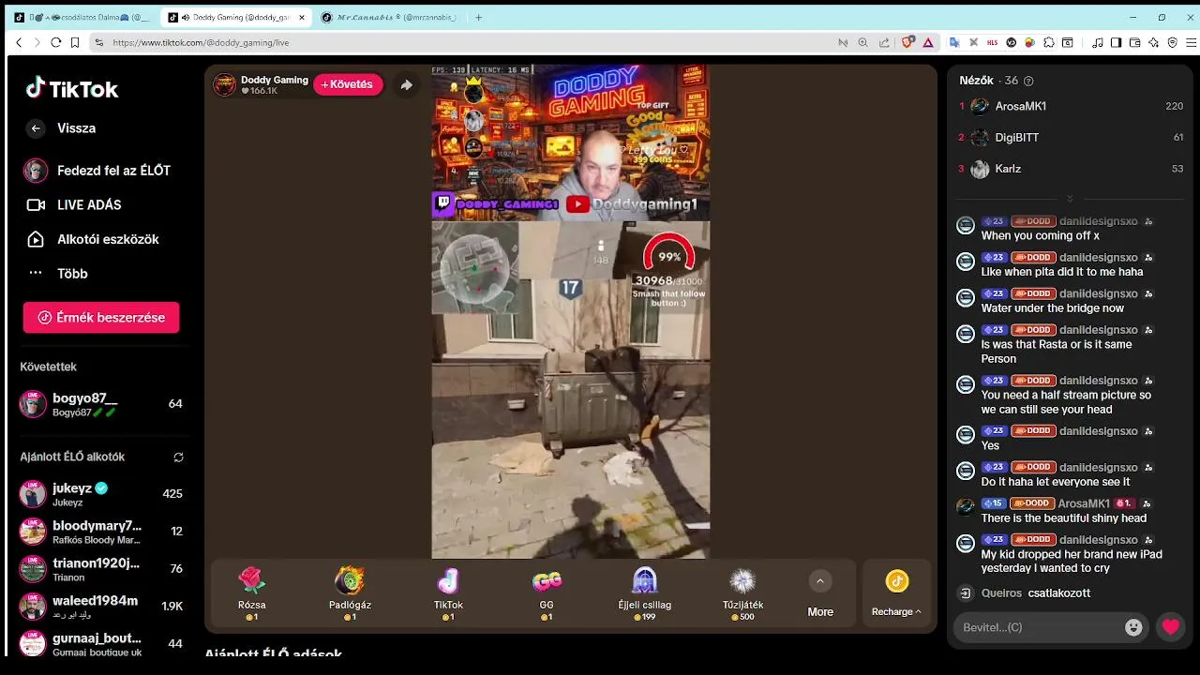The image size is (1200, 675).
Task: Send a like with the heart icon
Action: click(1170, 627)
